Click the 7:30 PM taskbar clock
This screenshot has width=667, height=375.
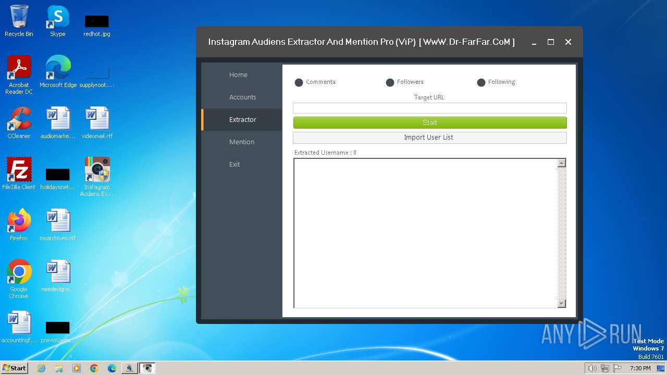[640, 368]
